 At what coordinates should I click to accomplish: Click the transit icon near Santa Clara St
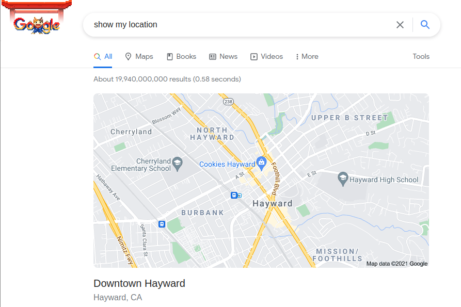pos(162,224)
